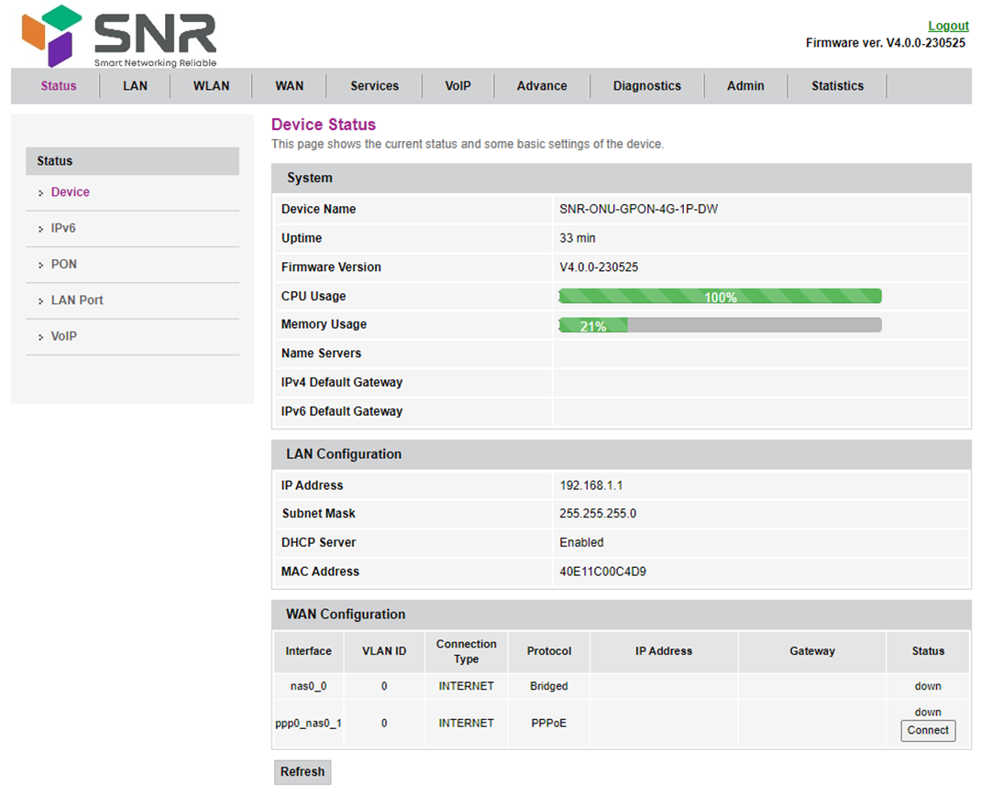
Task: View the Statistics tab
Action: 837,86
